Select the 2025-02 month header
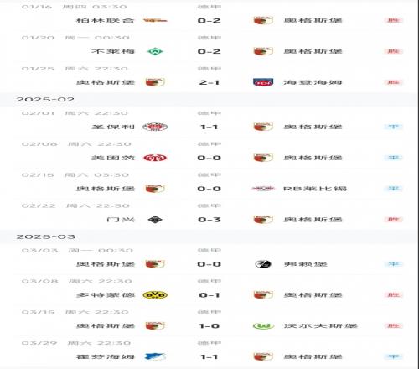The width and height of the screenshot is (419, 369). [45, 100]
